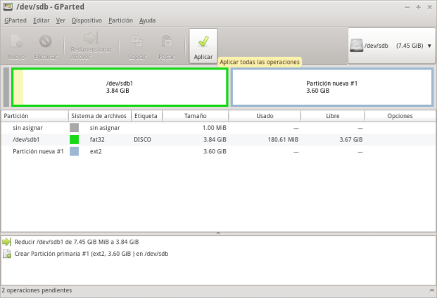Click the Tamaño column header
Screen dimensions: 437x298
coord(195,116)
